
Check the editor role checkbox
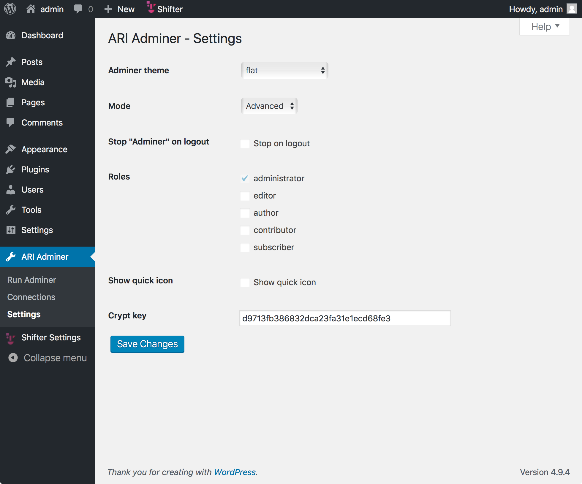click(x=245, y=196)
